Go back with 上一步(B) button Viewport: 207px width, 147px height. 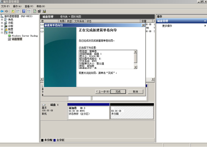[x=103, y=92]
